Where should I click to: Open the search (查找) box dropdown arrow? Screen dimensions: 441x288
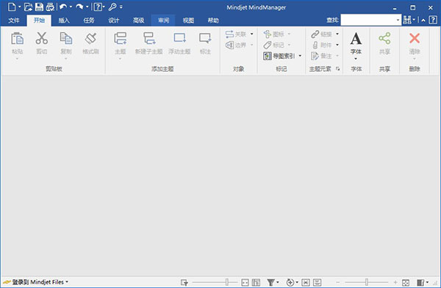[398, 20]
